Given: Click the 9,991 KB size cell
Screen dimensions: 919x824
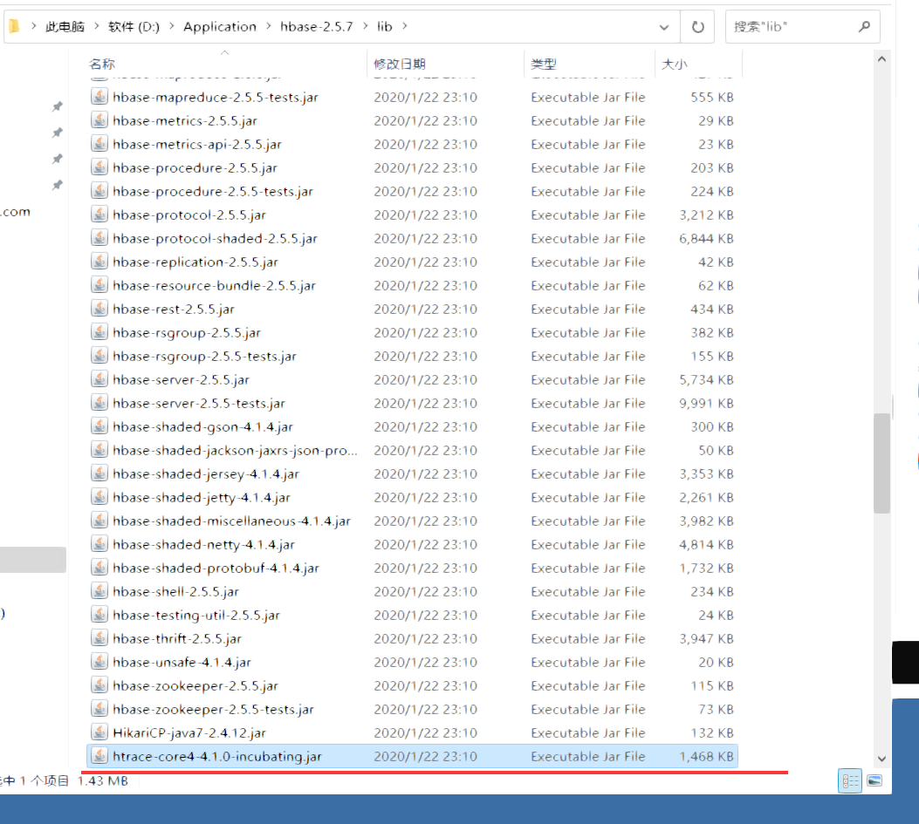Looking at the screenshot, I should (706, 404).
